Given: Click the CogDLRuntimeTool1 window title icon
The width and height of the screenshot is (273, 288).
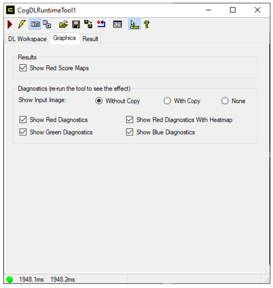Looking at the screenshot, I should pos(10,10).
